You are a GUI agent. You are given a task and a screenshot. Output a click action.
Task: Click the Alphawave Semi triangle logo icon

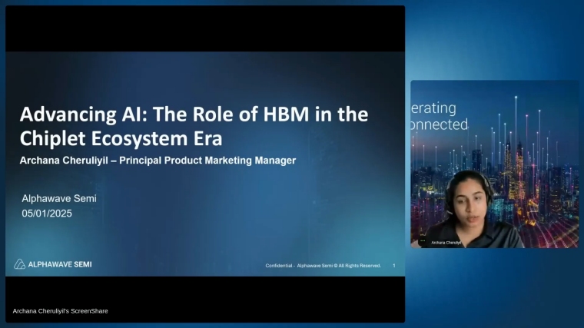pyautogui.click(x=19, y=264)
